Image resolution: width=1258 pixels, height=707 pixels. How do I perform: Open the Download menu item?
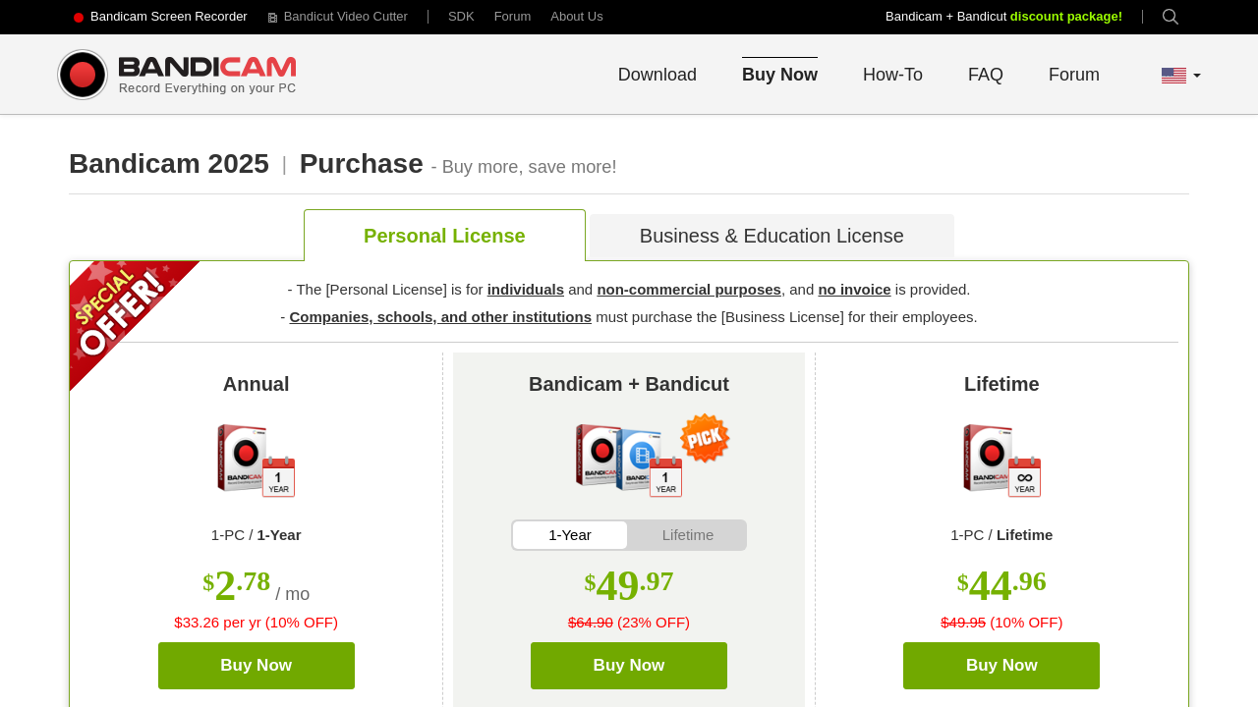(x=657, y=75)
